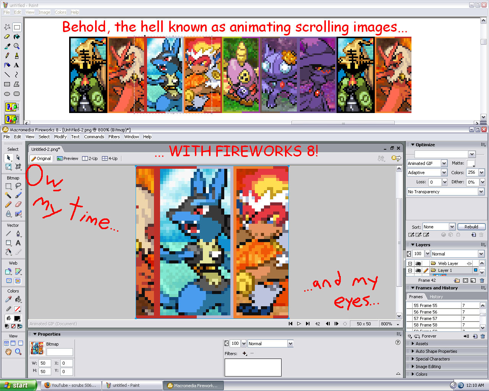Switch to Standard Screen mode in View section
Image resolution: width=489 pixels, height=391 pixels.
point(6,343)
